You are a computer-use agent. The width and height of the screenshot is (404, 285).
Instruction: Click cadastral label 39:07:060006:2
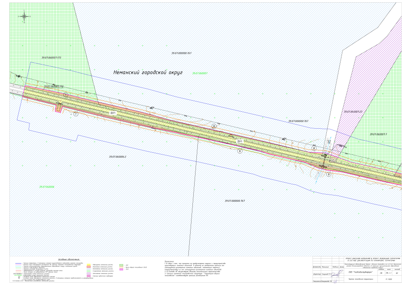[x=117, y=157]
